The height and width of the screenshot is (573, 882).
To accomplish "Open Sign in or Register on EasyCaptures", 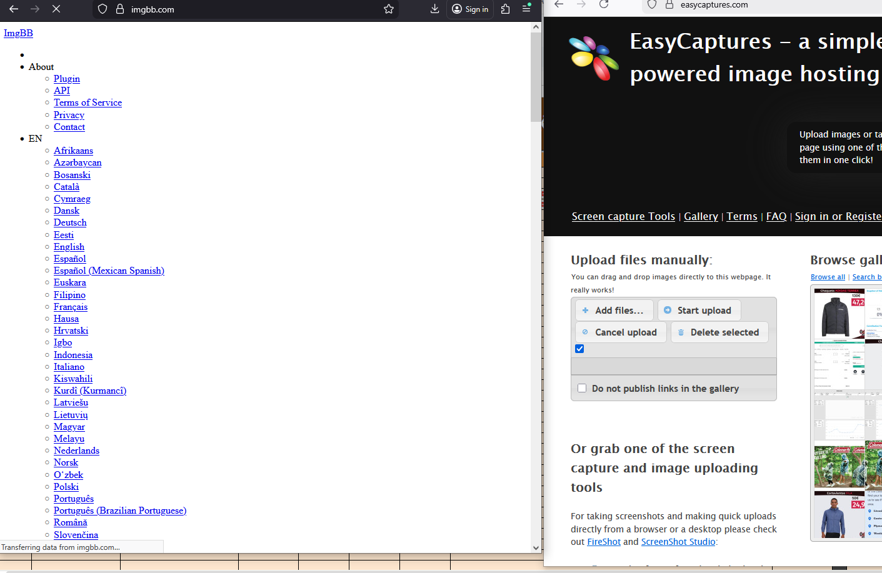I will 838,216.
